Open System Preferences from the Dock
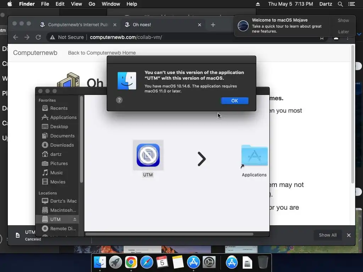The height and width of the screenshot is (272, 363). (x=209, y=262)
